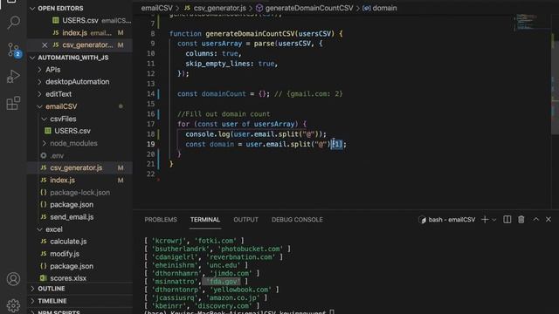Open calculate.js in excel folder
Image resolution: width=559 pixels, height=314 pixels.
79,242
